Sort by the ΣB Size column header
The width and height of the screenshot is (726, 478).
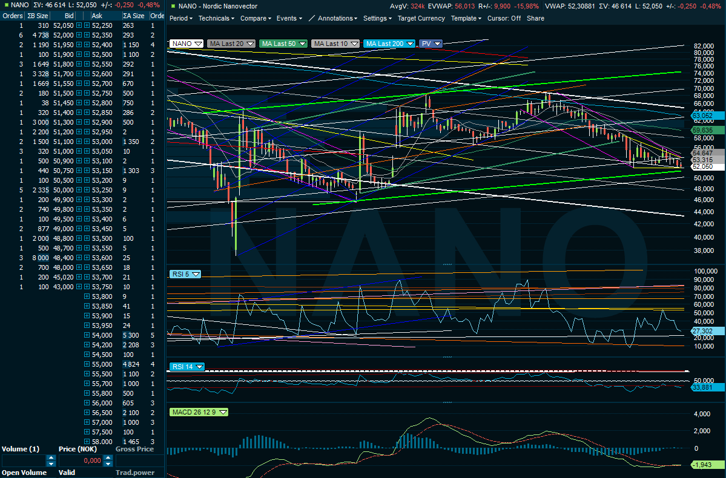(38, 16)
